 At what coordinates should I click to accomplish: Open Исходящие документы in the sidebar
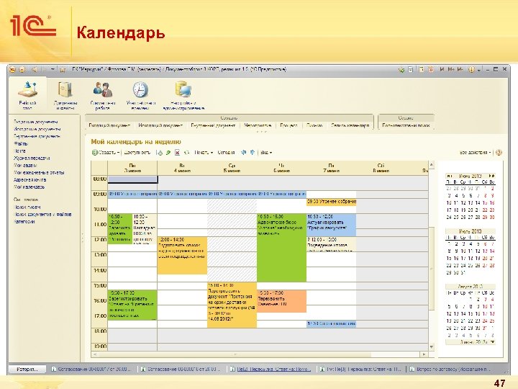click(37, 129)
